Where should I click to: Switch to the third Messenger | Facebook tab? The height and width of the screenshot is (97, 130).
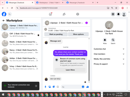[80, 3]
